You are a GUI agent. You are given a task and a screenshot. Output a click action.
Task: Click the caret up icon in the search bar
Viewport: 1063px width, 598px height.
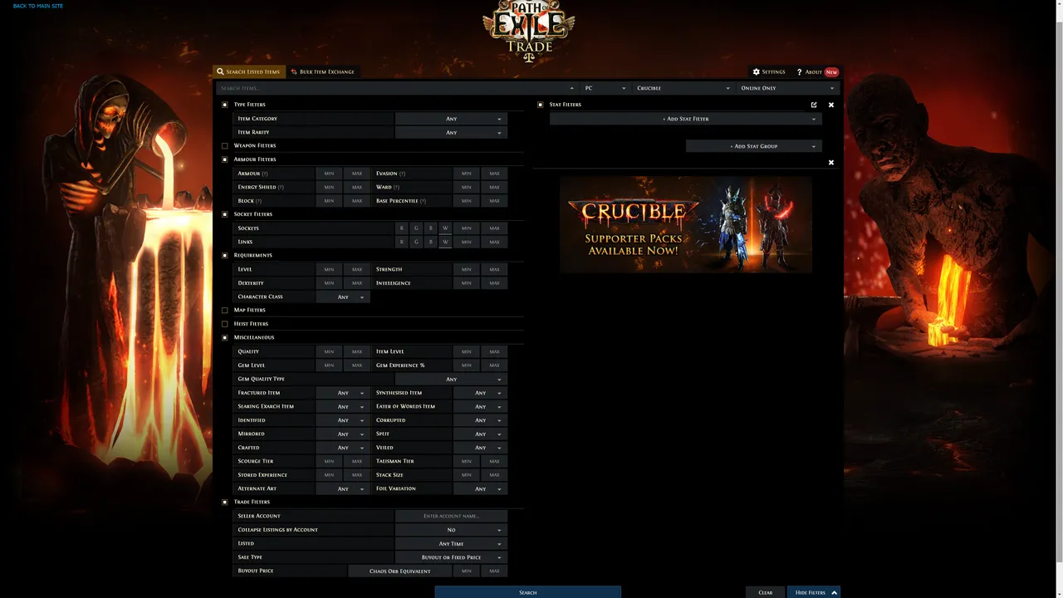coord(571,88)
